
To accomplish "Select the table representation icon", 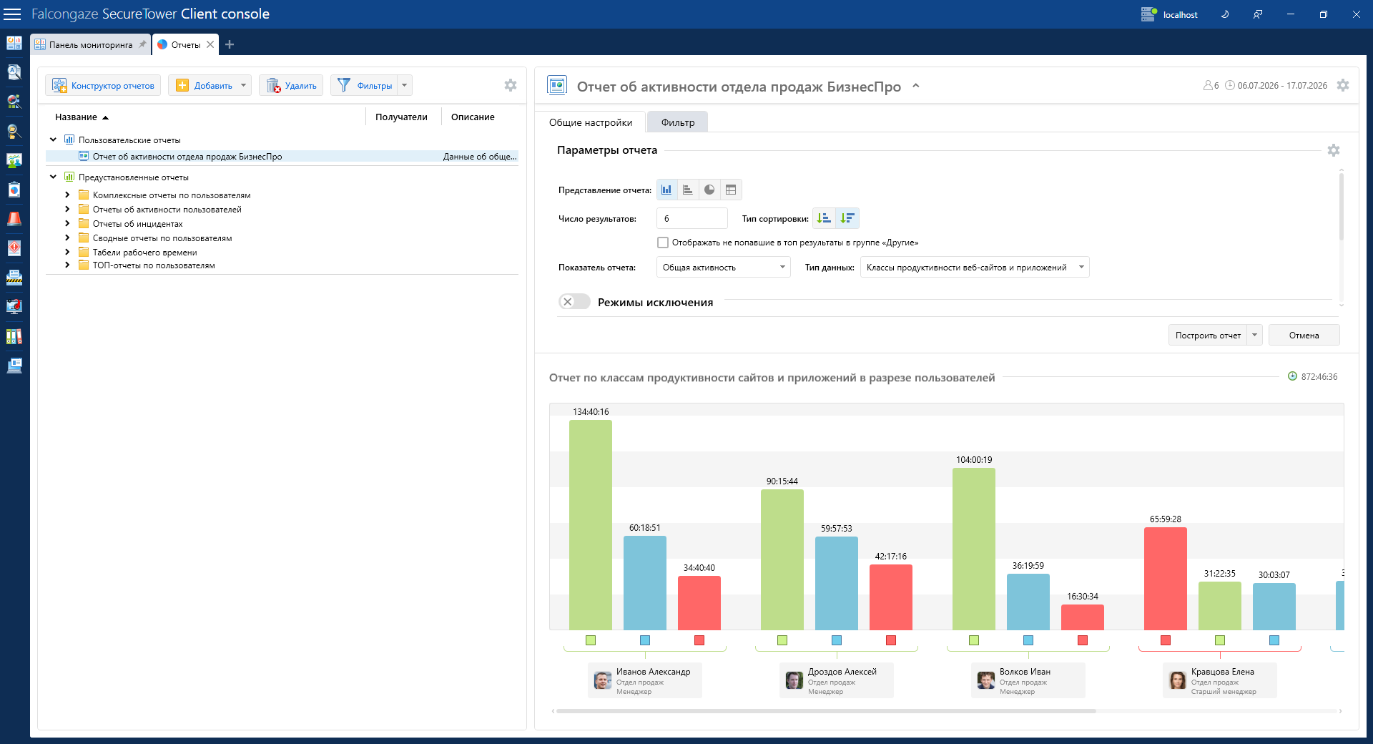I will coord(731,190).
